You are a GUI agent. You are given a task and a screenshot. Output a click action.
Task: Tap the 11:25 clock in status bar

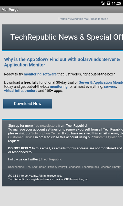pos(116,3)
